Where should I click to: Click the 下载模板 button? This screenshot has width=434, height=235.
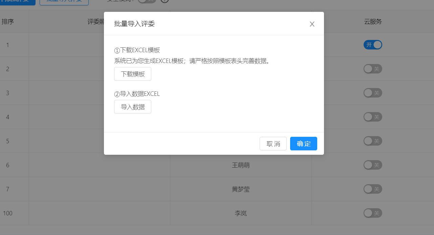coord(133,74)
